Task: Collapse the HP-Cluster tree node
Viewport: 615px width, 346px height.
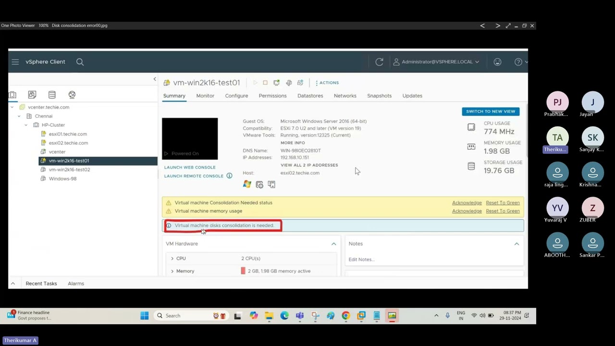Action: [x=26, y=125]
